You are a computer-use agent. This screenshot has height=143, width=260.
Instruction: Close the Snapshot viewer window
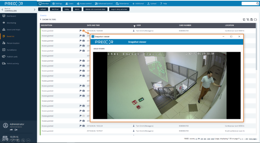click(x=239, y=37)
